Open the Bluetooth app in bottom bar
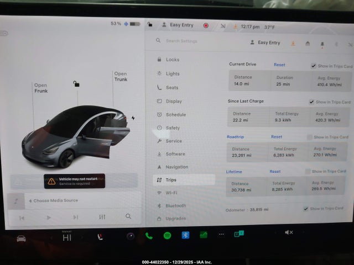 [185, 235]
